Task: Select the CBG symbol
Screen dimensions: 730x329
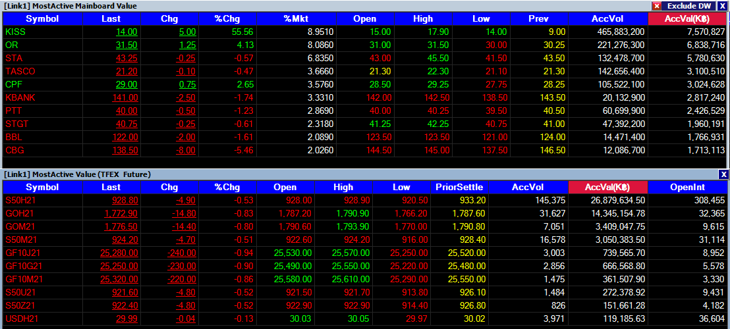Action: coord(14,151)
